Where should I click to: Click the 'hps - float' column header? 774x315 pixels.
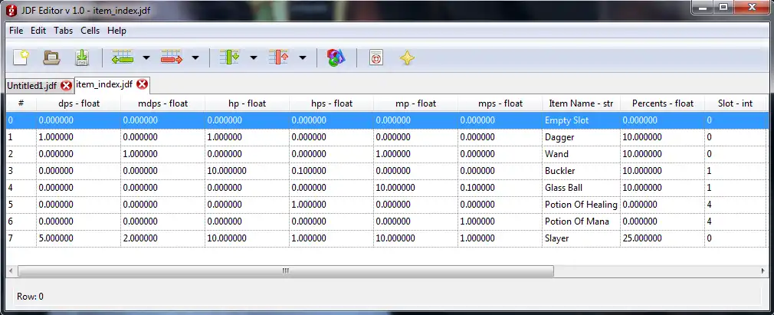tap(332, 103)
